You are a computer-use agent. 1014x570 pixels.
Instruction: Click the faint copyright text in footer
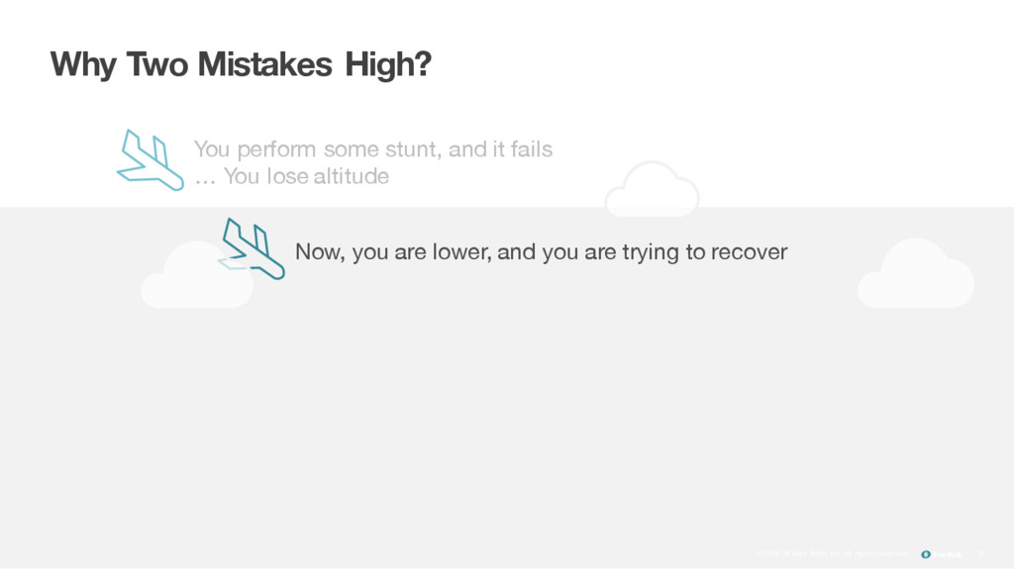tap(832, 554)
